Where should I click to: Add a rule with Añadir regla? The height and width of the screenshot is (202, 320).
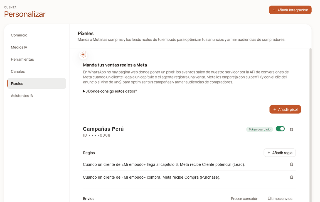280,153
